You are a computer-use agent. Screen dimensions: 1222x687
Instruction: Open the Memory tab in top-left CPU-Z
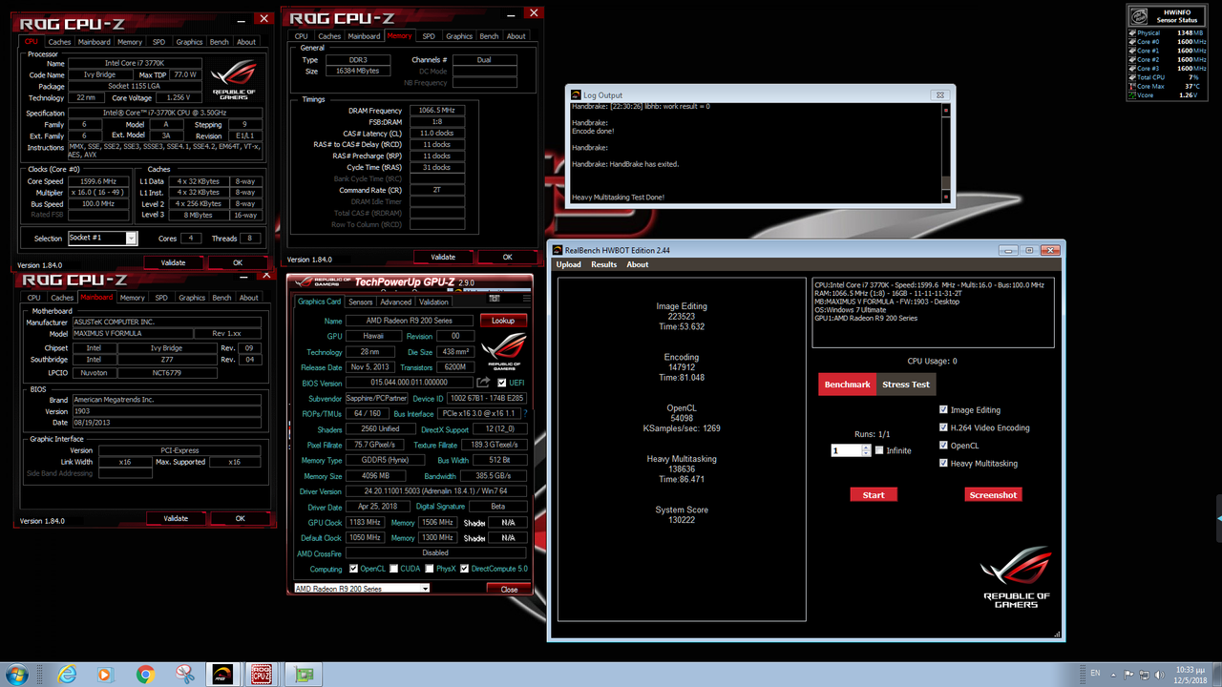coord(130,42)
